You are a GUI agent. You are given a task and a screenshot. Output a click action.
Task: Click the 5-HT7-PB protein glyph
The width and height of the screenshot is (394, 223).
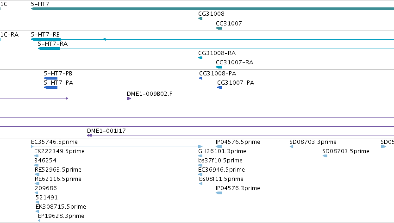point(51,78)
